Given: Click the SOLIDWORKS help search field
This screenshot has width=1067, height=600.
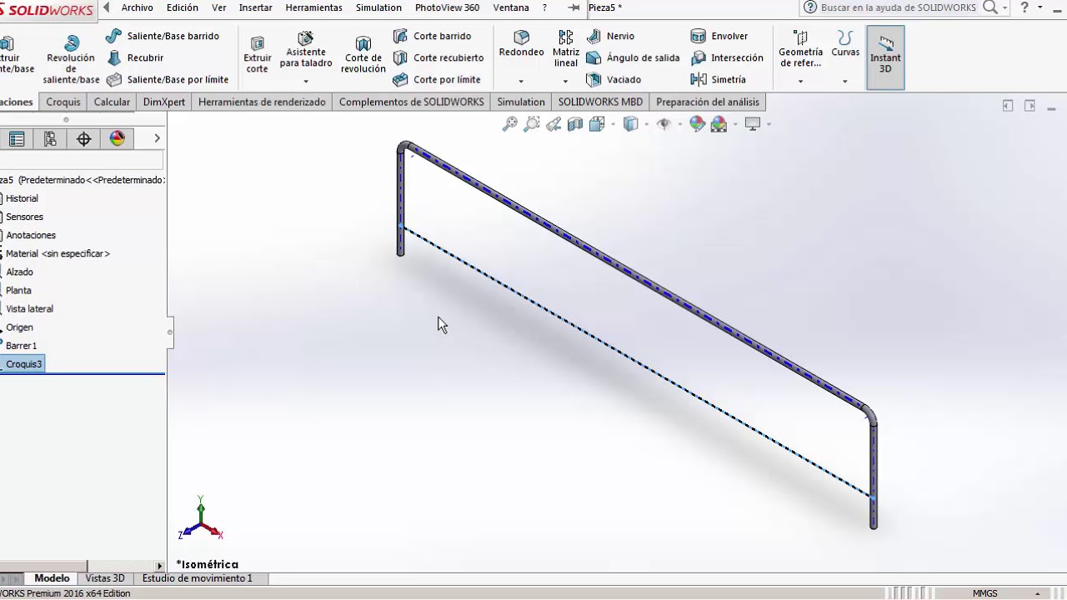Looking at the screenshot, I should [898, 7].
